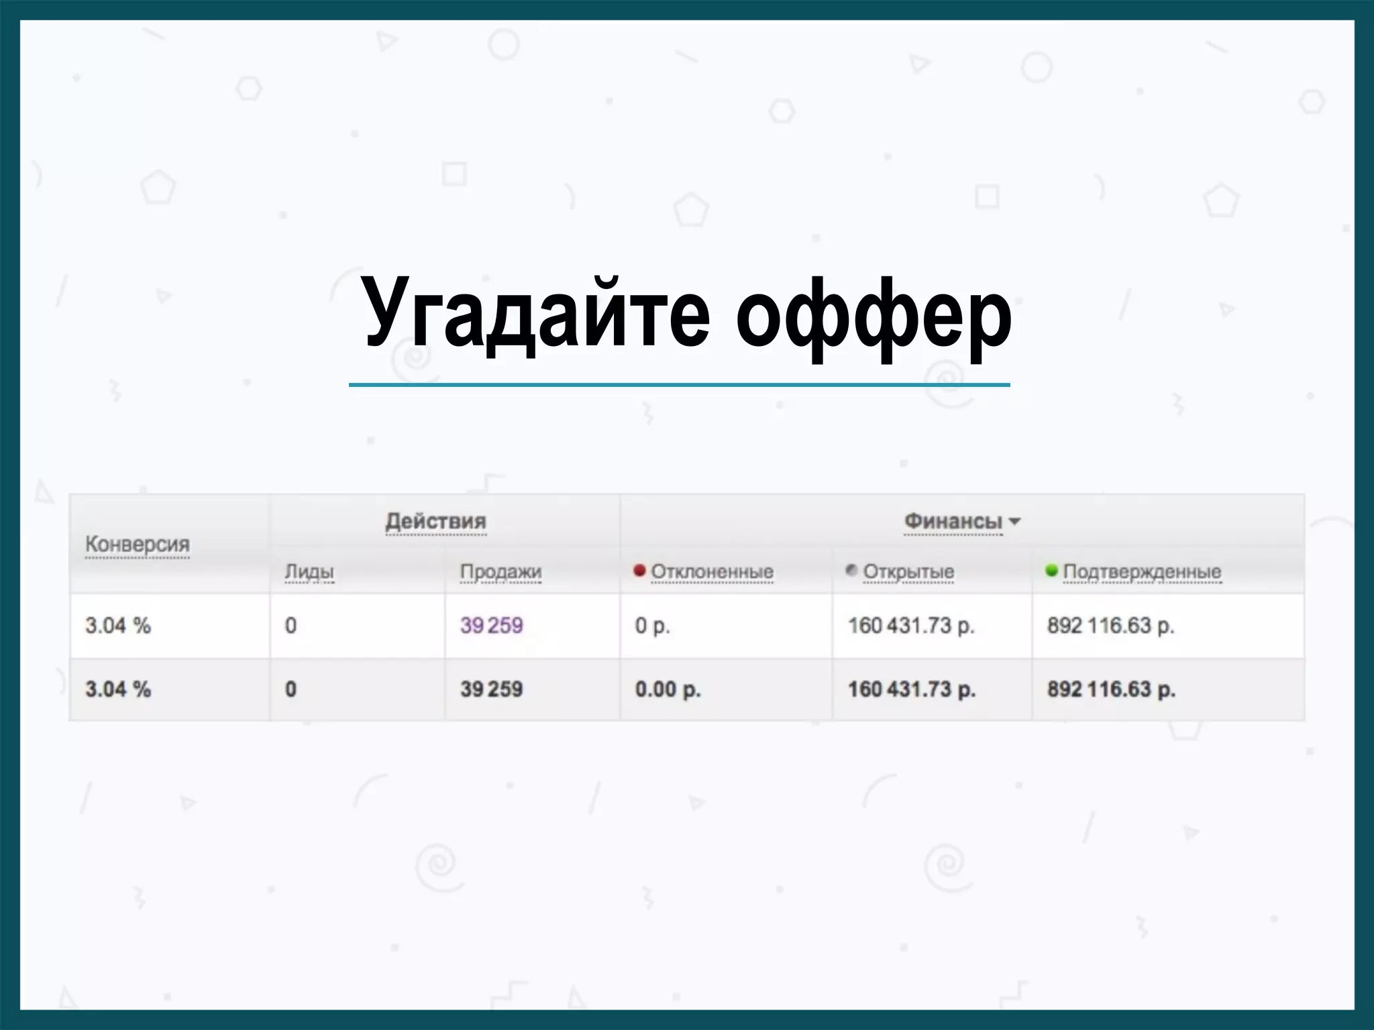Click the green Подтвержденные status dot
This screenshot has width=1374, height=1030.
click(x=1051, y=571)
